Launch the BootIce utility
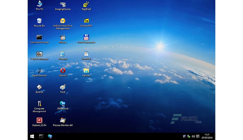Image resolution: width=243 pixels, height=140 pixels. click(39, 89)
